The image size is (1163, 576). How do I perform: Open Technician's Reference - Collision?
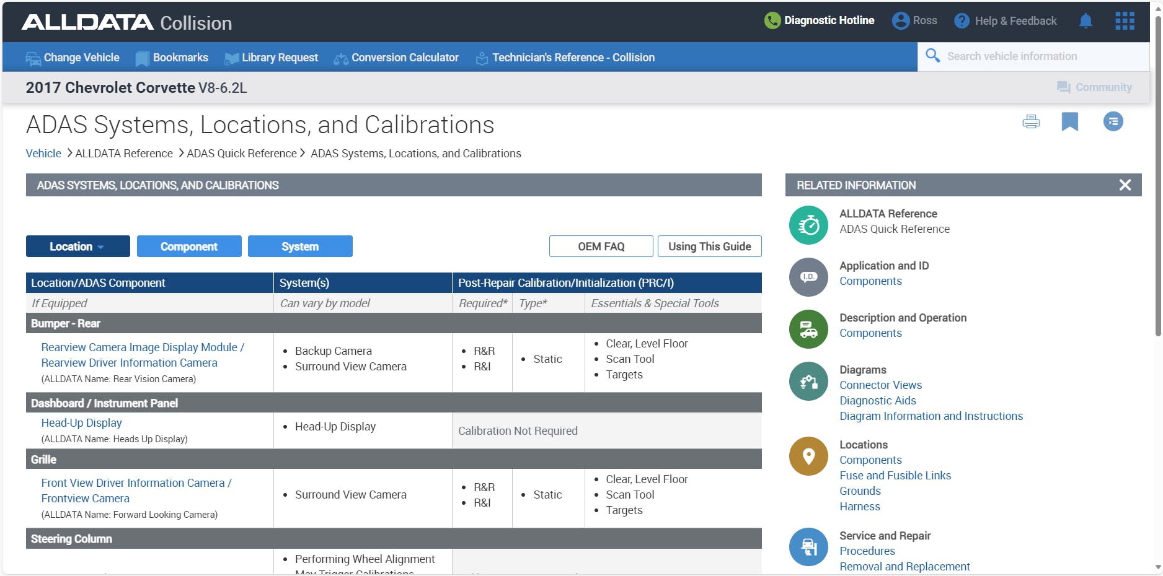point(573,57)
